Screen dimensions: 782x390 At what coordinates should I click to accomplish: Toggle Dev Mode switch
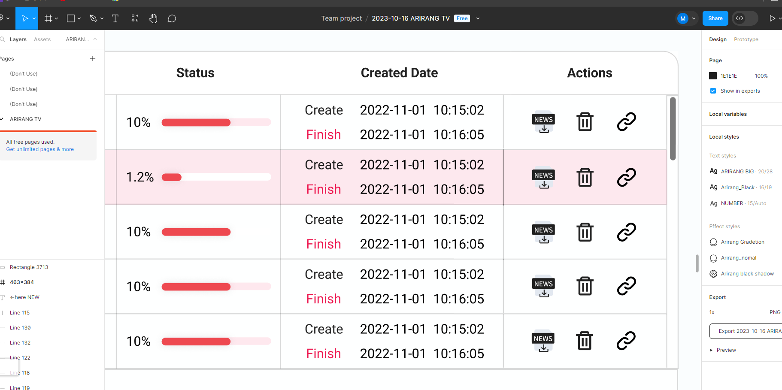(x=745, y=18)
